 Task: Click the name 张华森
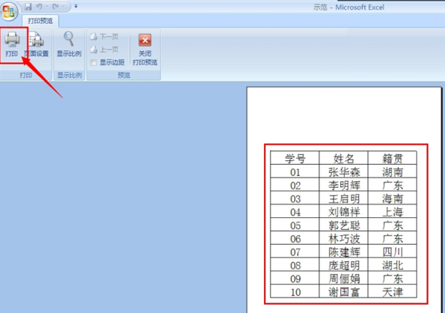(343, 171)
